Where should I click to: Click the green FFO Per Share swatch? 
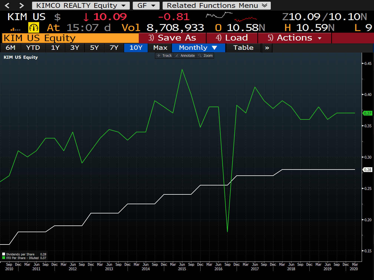pyautogui.click(x=4, y=258)
